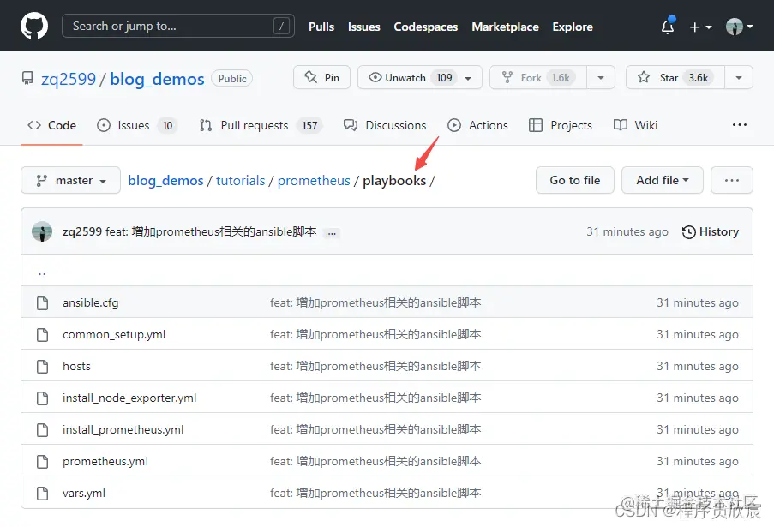This screenshot has width=774, height=527.
Task: Open the zq2599 owner link
Action: [68, 79]
